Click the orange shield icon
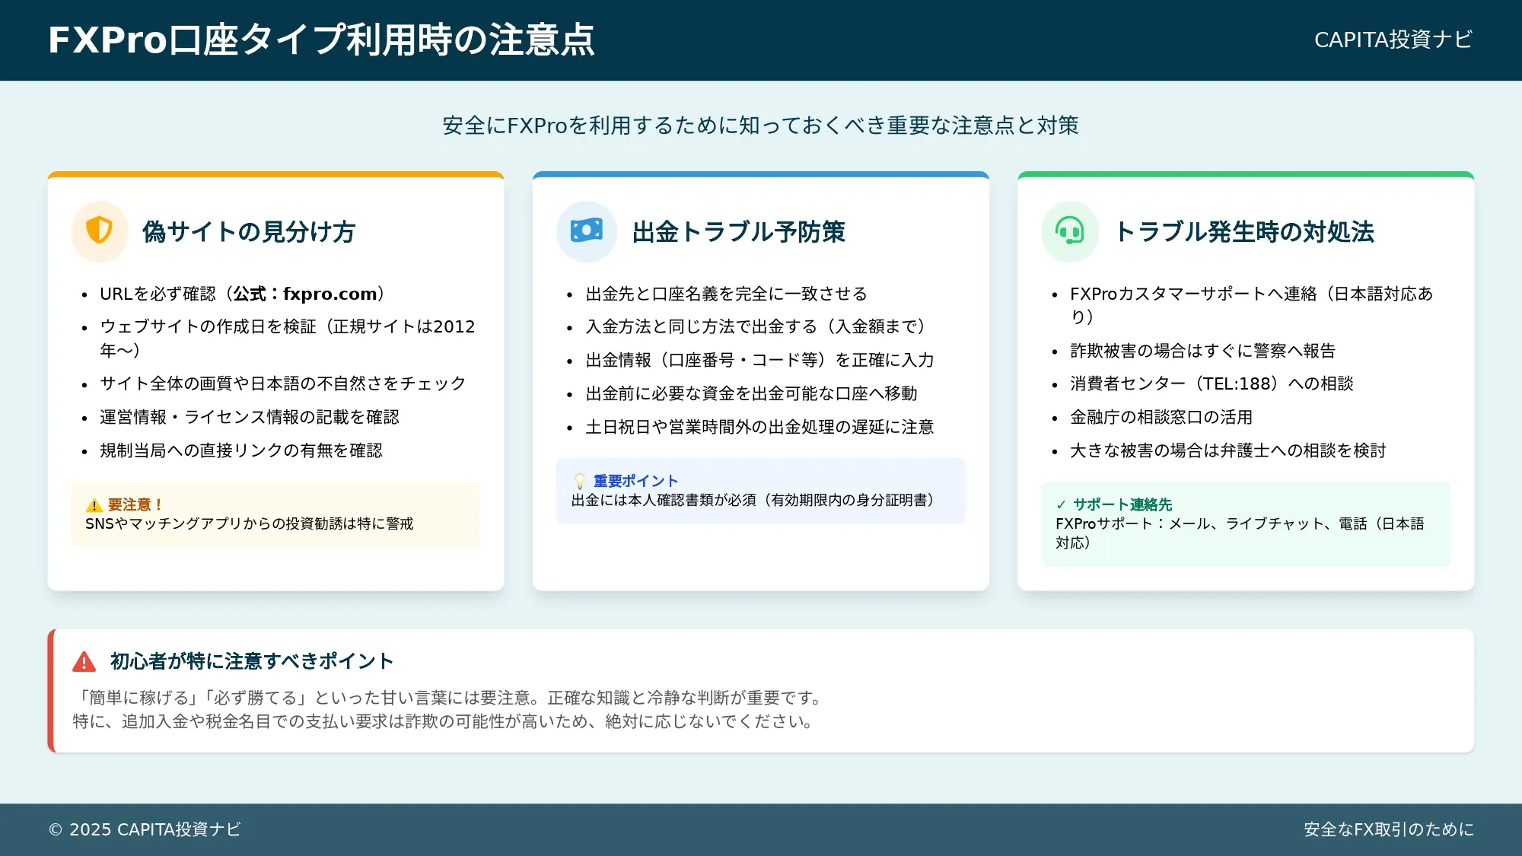Image resolution: width=1522 pixels, height=856 pixels. (100, 230)
